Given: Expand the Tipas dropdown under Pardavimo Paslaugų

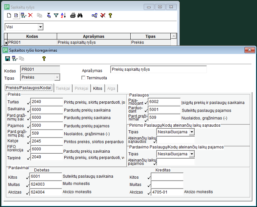Looking at the screenshot, I should click(x=192, y=154).
